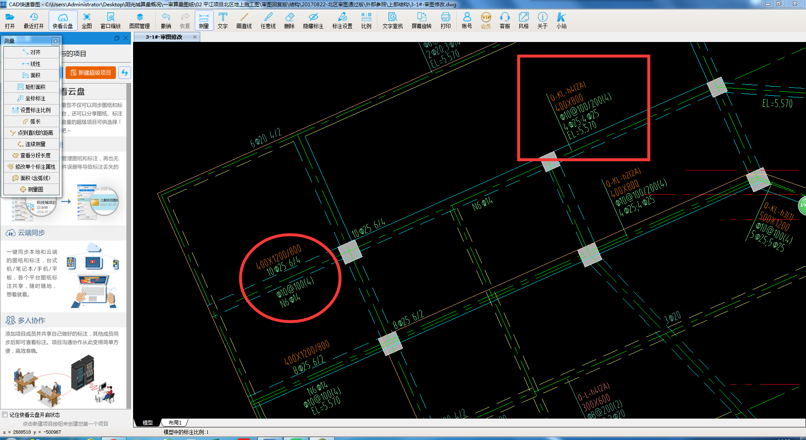
Task: Switch to 模型 model tab
Action: pos(147,422)
